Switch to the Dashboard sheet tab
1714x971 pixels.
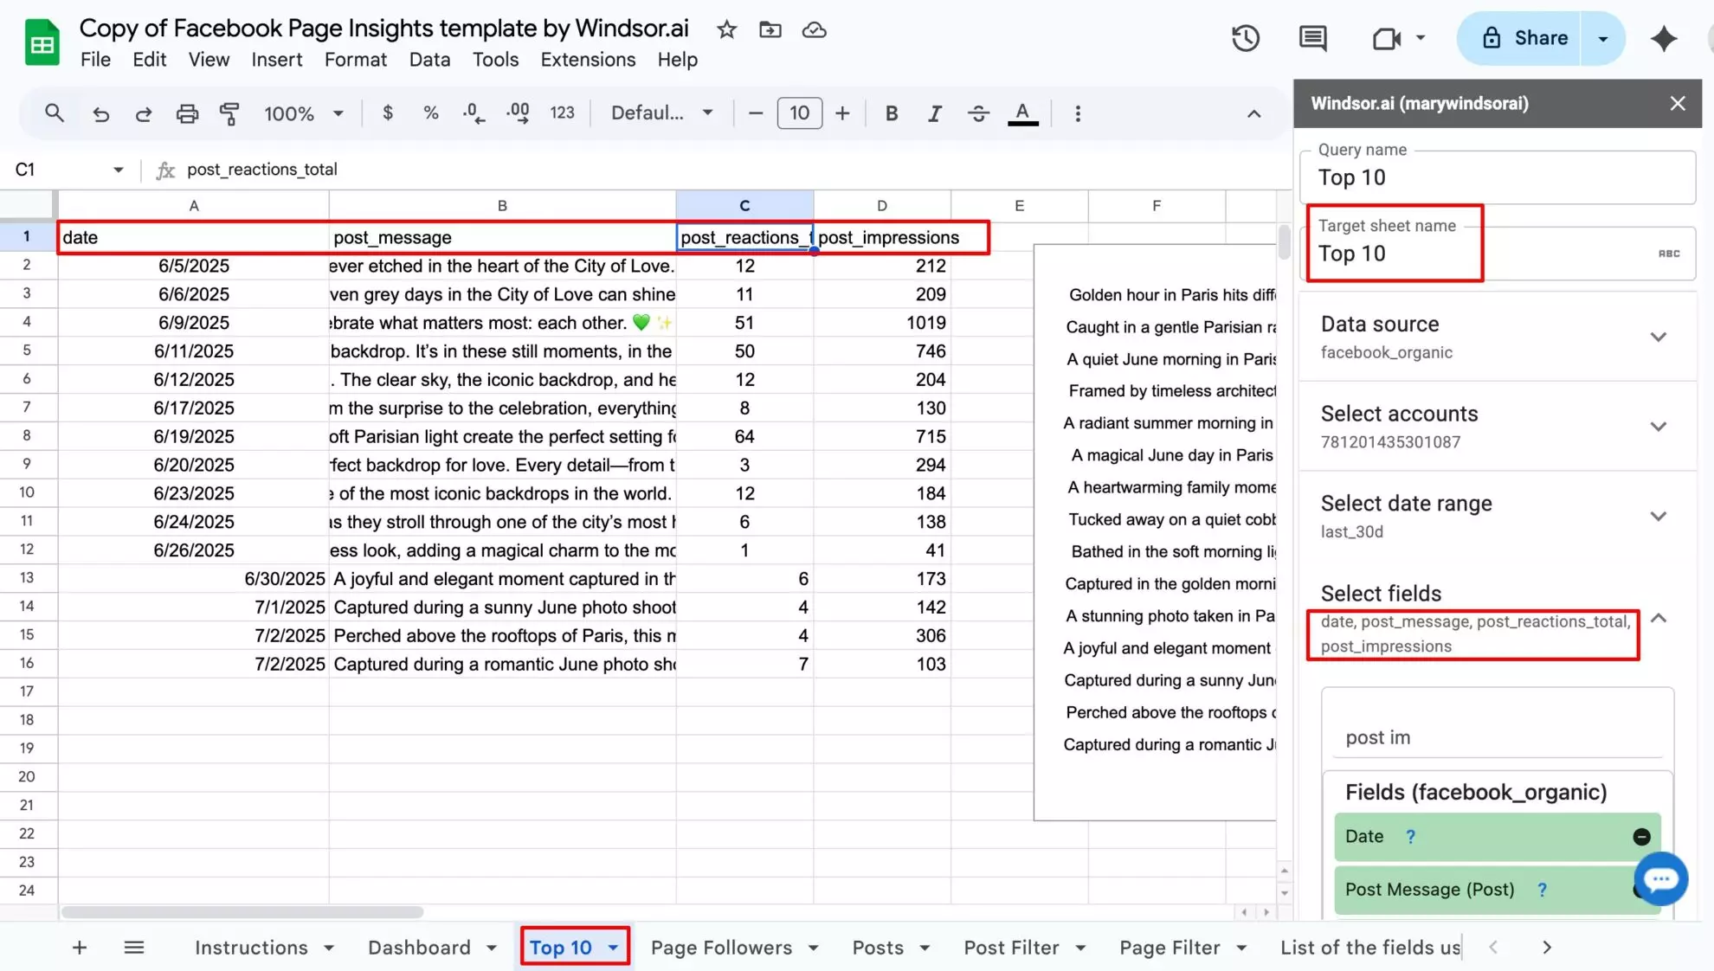(x=418, y=947)
